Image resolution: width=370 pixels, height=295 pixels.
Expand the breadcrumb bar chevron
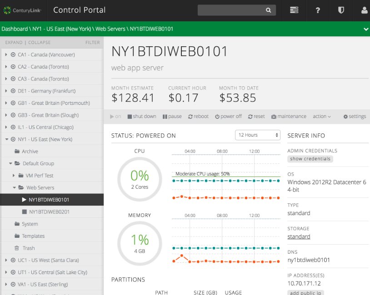tap(366, 29)
